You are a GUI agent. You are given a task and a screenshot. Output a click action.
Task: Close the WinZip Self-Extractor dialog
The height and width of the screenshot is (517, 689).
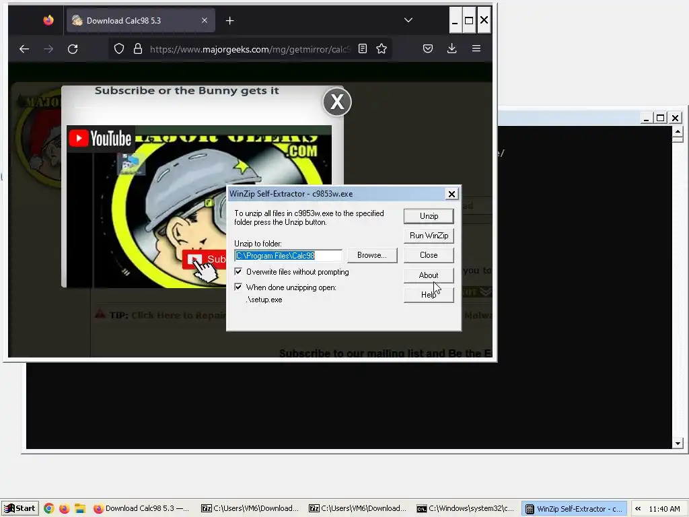[x=451, y=194]
